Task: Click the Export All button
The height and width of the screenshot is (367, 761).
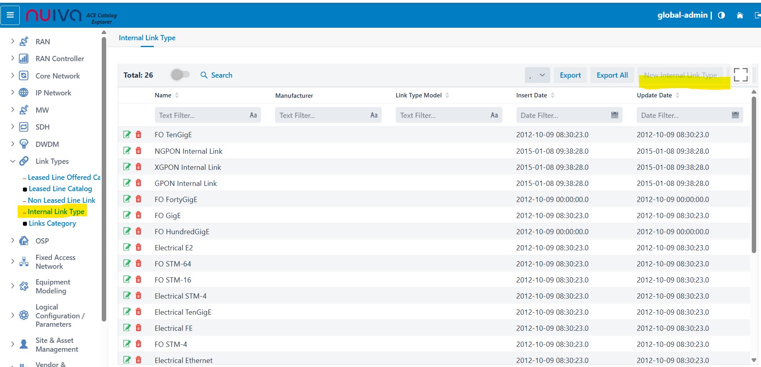Action: click(612, 75)
